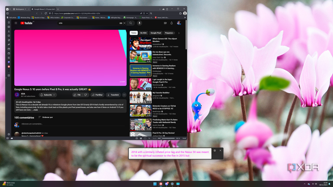Open Vivaldi settings gear in sidebar
The width and height of the screenshot is (333, 187).
pyautogui.click(x=9, y=134)
